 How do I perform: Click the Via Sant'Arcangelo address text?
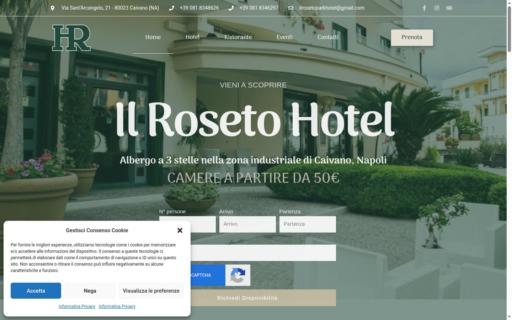pyautogui.click(x=110, y=8)
